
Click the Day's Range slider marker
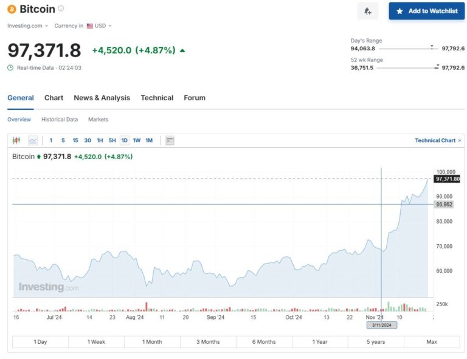coord(432,46)
